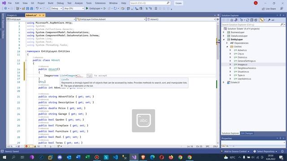287x161 pixels.
Task: Open the Any CPU platform dropdown
Action: click(74, 8)
